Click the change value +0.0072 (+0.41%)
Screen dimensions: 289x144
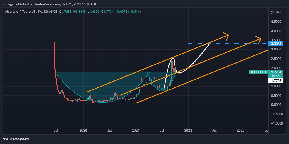click(x=128, y=12)
